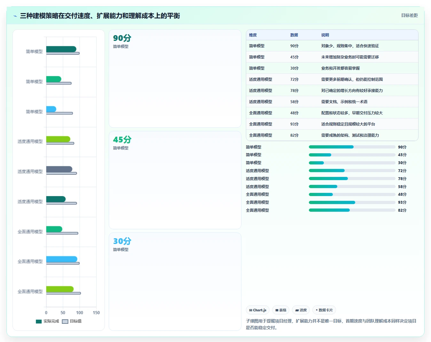
Task: Click the progress bar labeled 90分
Action: tap(352, 147)
